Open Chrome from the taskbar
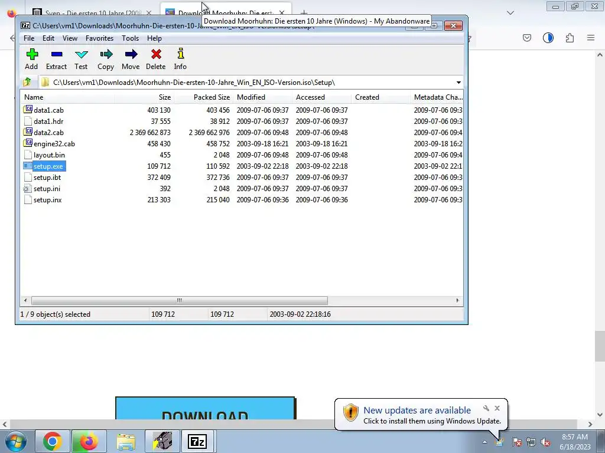This screenshot has height=453, width=605. 53,441
